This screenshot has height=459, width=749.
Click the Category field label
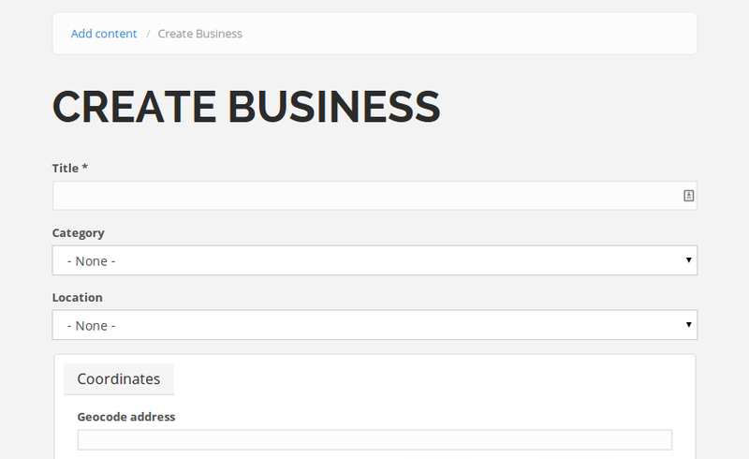(78, 232)
